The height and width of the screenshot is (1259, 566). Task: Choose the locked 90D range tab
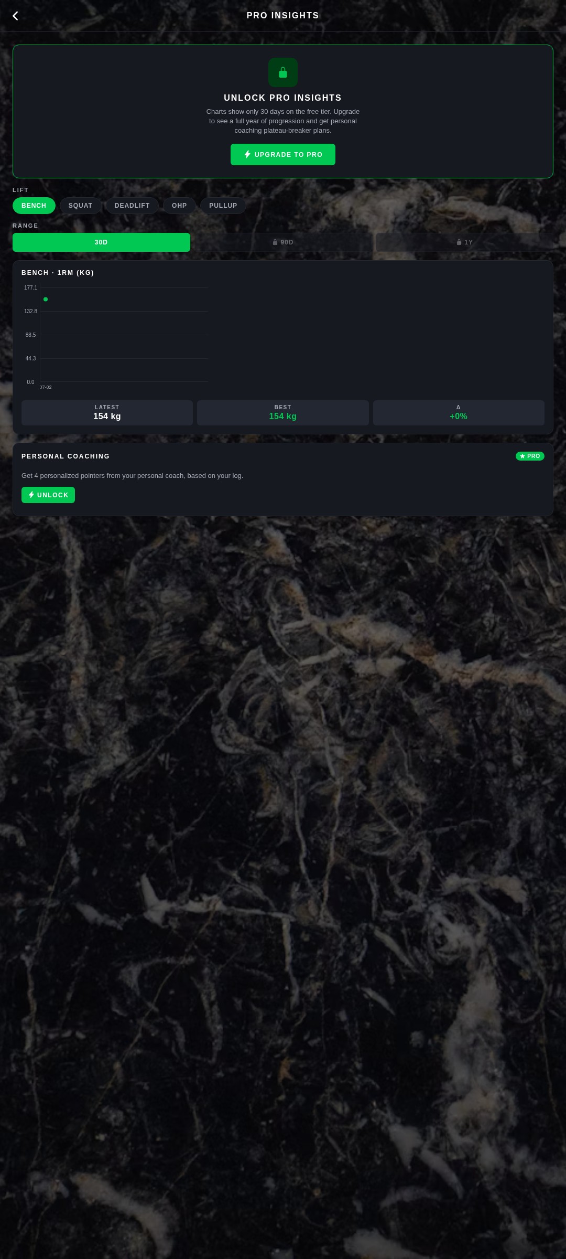coord(283,242)
